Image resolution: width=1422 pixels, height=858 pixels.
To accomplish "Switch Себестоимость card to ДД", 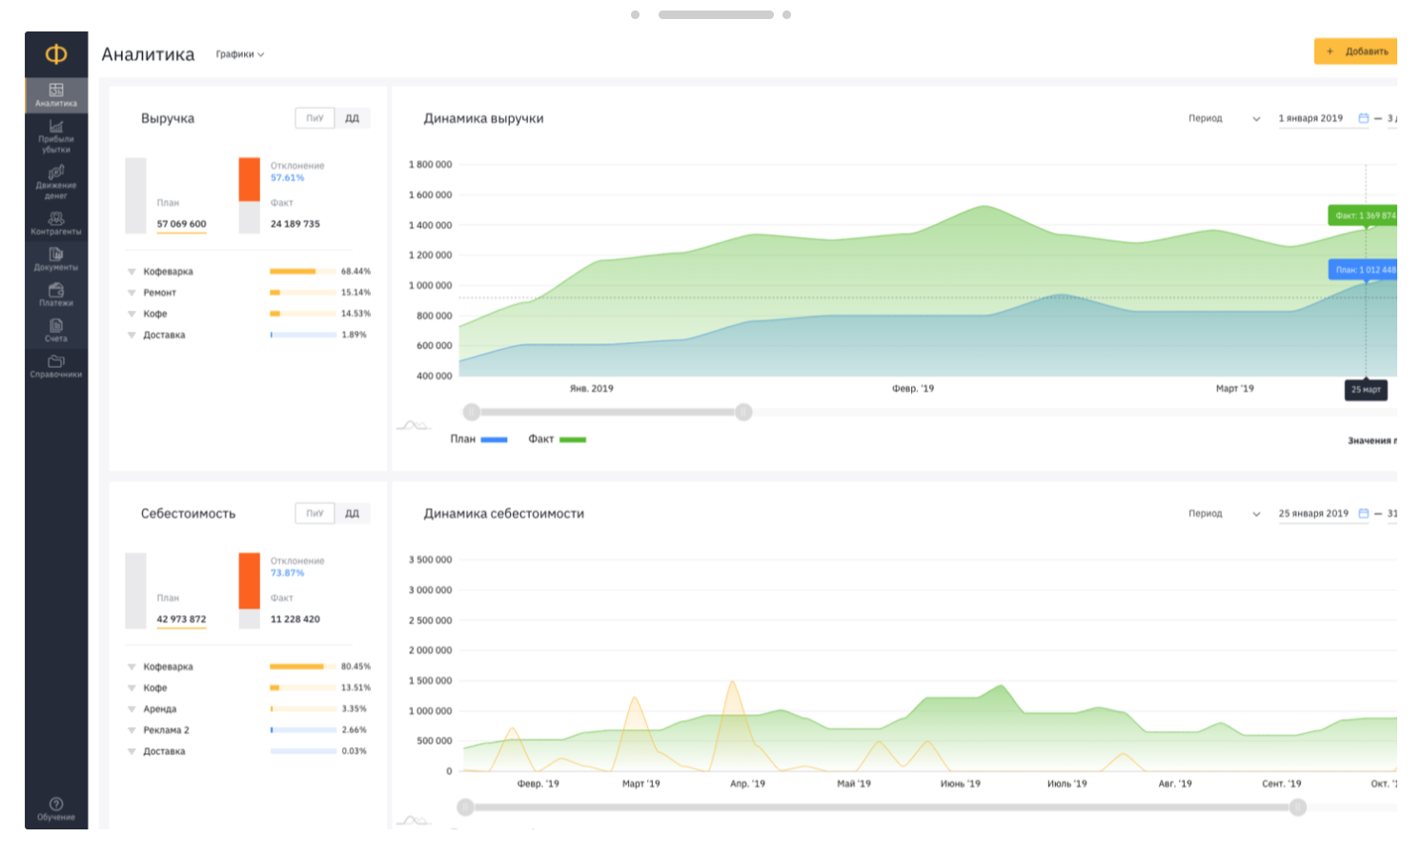I will coord(353,513).
